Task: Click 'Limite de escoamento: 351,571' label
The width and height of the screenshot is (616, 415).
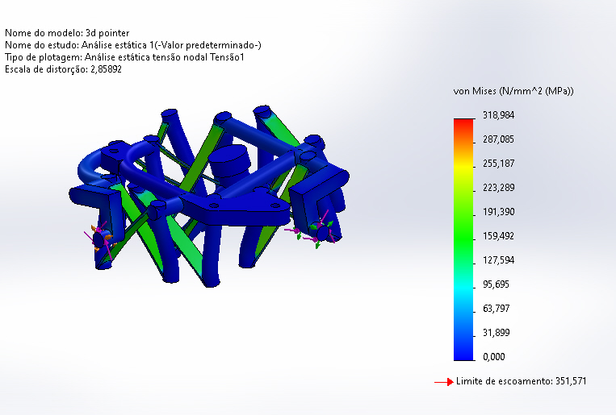Action: 521,381
